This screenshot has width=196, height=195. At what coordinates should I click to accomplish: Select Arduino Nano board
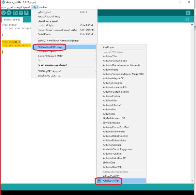[121, 70]
